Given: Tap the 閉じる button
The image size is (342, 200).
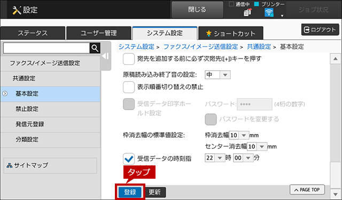Looking at the screenshot, I should [x=197, y=10].
